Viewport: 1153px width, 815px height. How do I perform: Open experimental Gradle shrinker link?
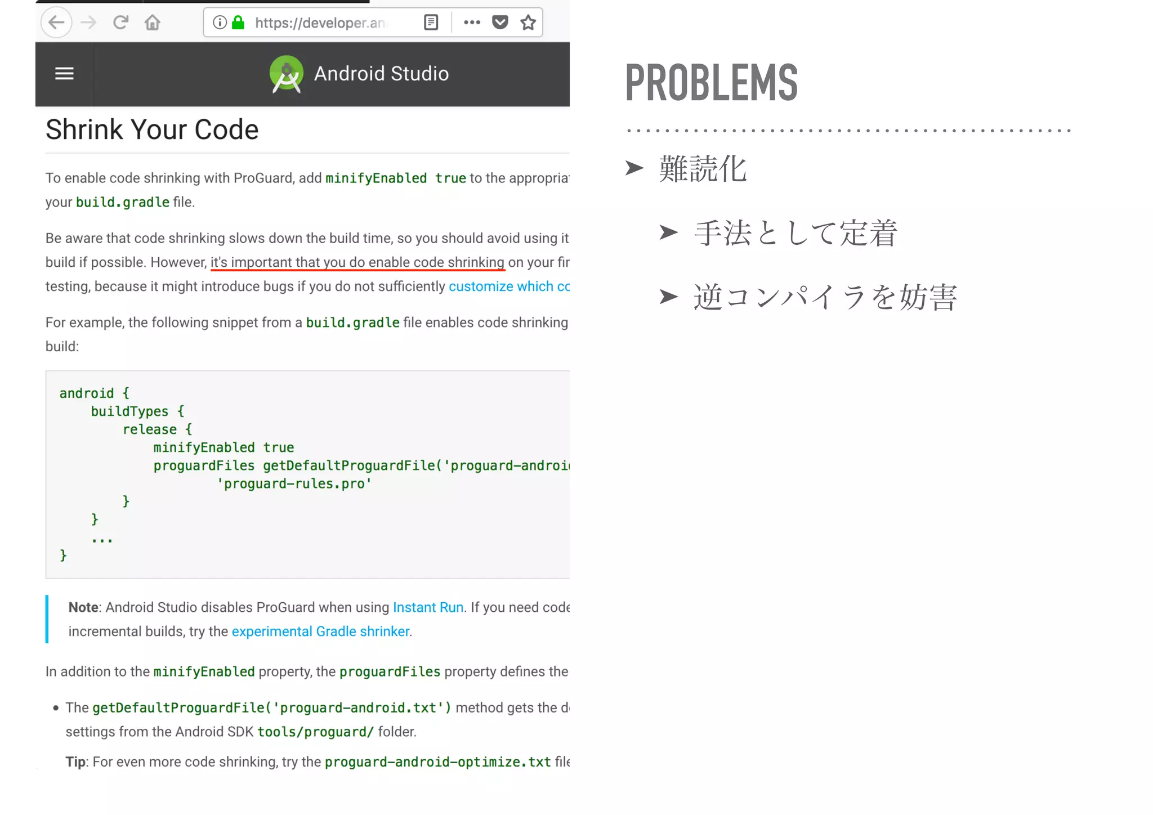320,632
